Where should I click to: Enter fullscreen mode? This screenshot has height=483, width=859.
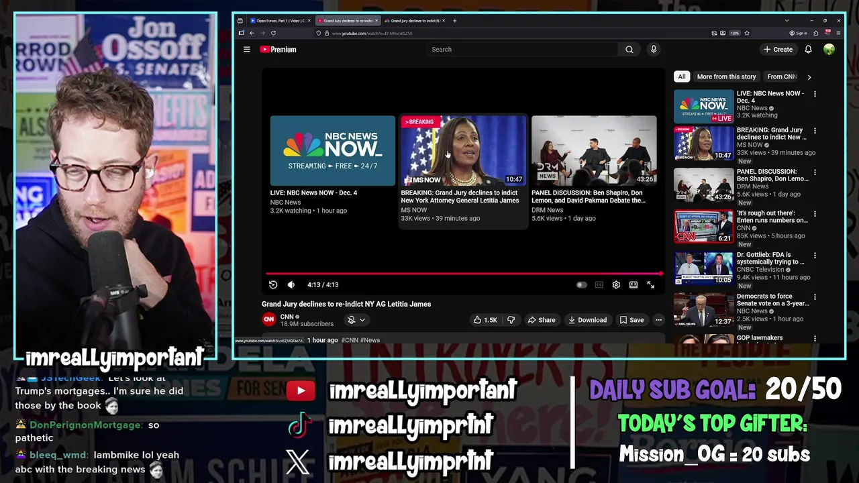(x=650, y=285)
